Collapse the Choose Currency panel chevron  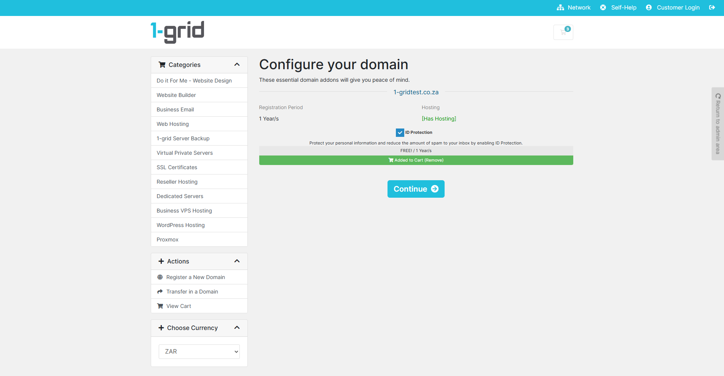tap(237, 328)
